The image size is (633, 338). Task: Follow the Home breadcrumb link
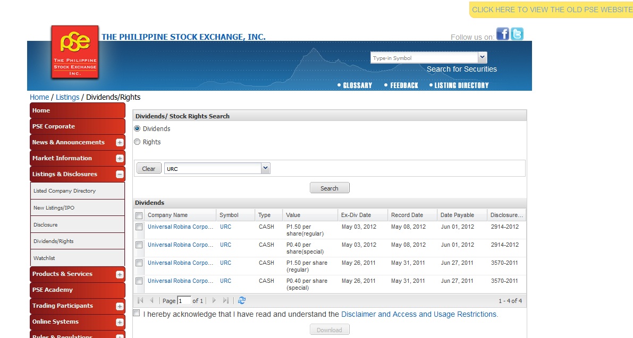coord(39,97)
